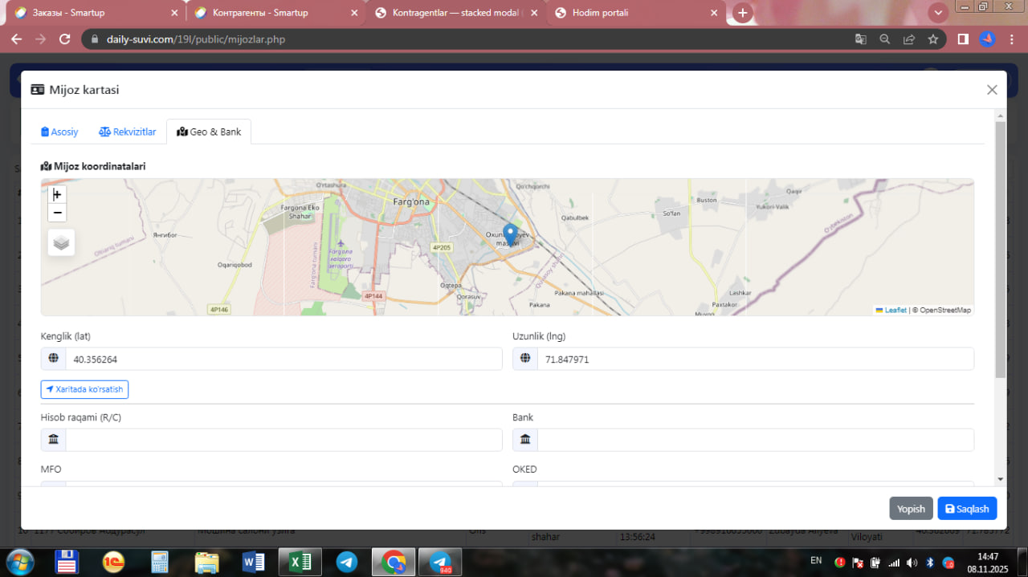
Task: Focus the Uzunlik (lng) field
Action: pos(755,360)
